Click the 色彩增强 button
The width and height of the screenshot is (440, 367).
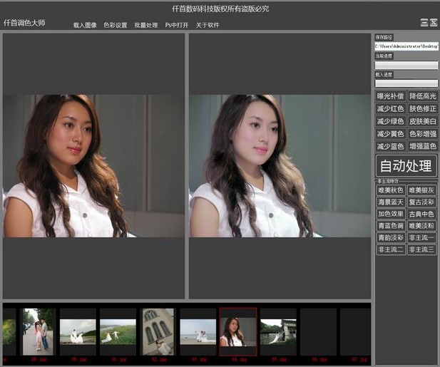click(x=422, y=134)
